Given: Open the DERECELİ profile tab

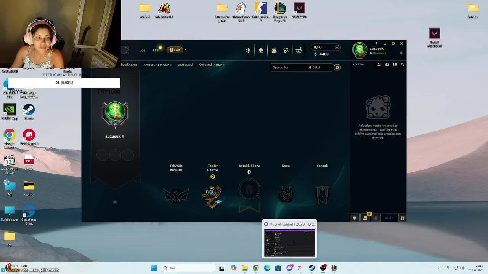Looking at the screenshot, I should click(x=185, y=65).
